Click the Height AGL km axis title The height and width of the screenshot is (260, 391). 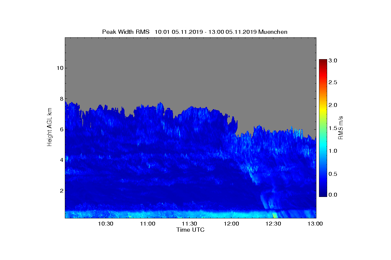(x=50, y=127)
